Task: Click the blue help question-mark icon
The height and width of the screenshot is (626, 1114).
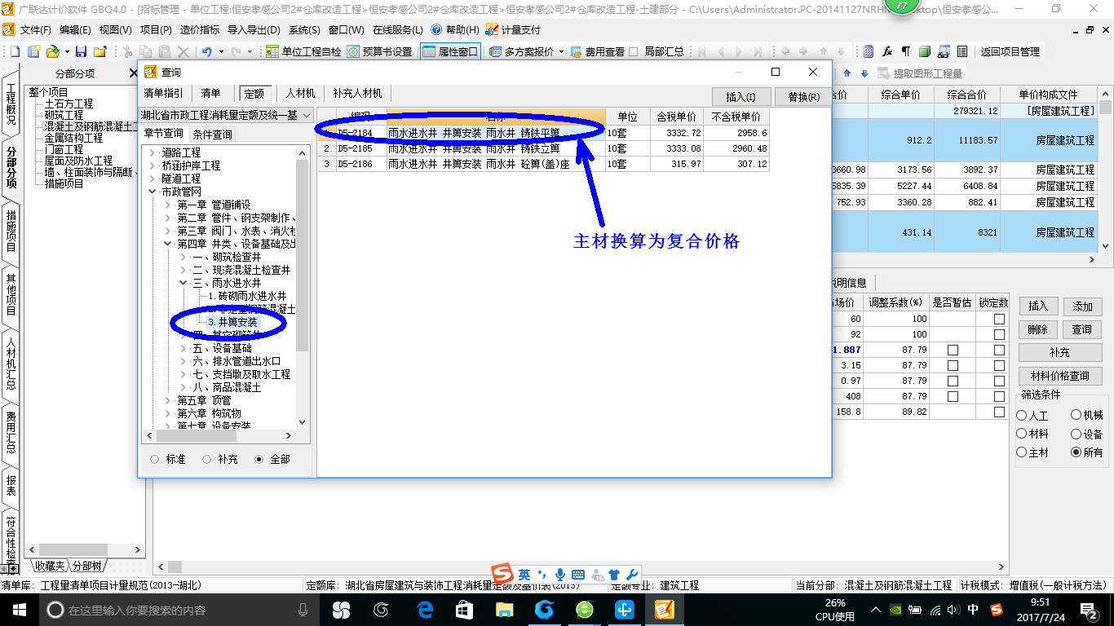Action: (436, 29)
